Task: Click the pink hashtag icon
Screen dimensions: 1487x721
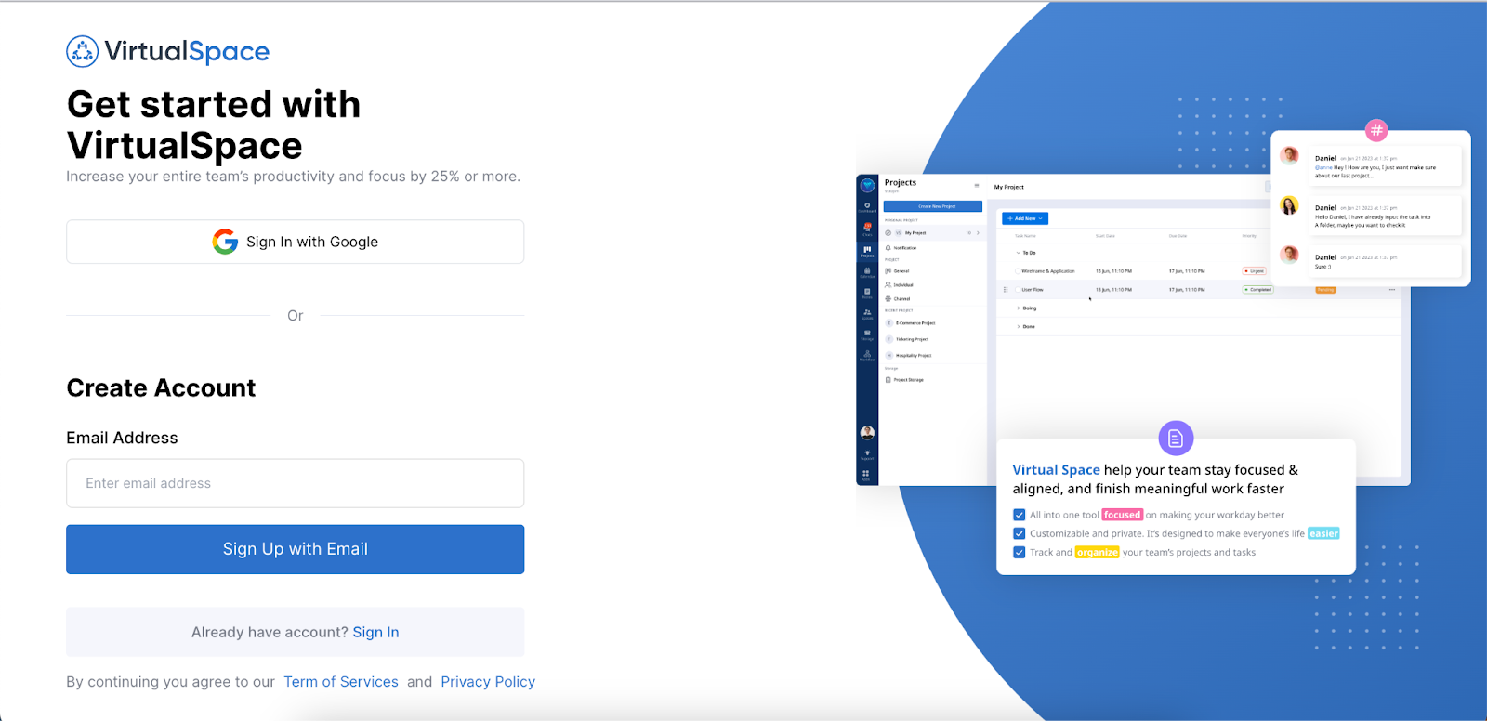Action: point(1376,130)
